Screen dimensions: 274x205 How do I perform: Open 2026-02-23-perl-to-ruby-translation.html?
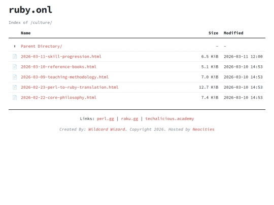[x=70, y=87]
